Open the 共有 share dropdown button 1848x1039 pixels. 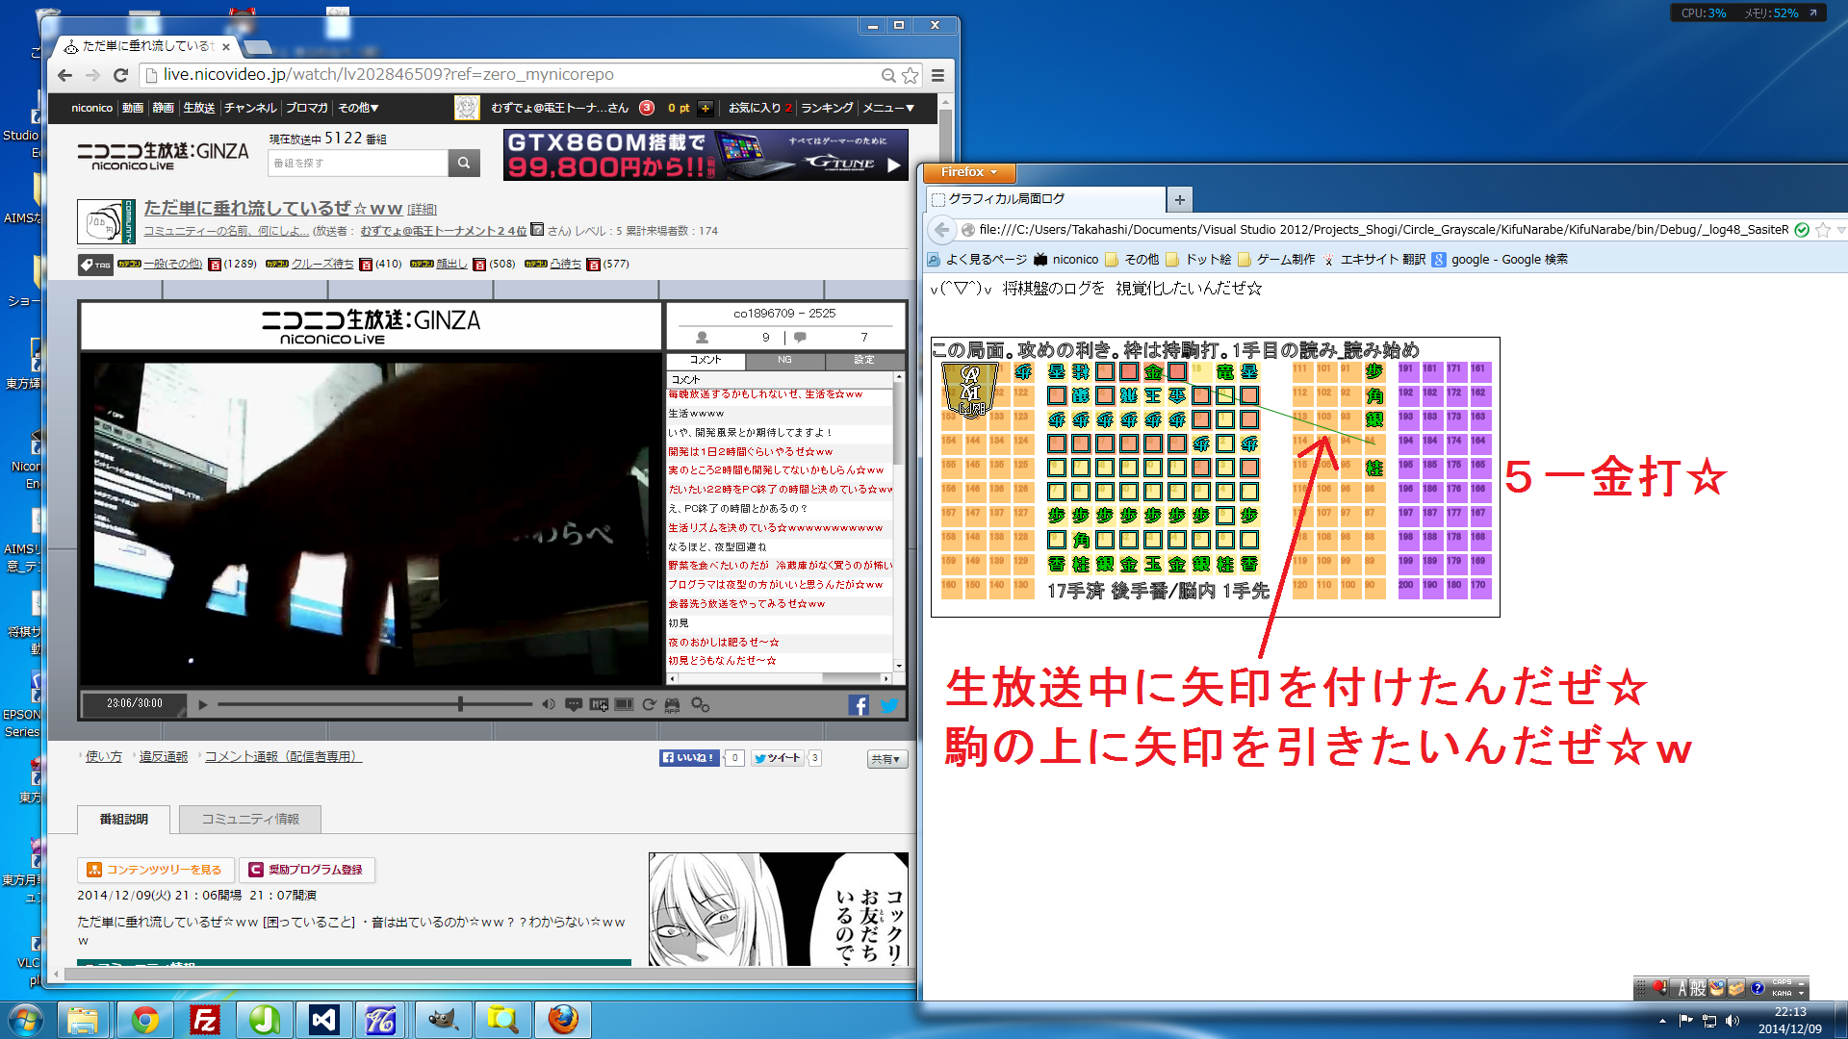tap(885, 759)
